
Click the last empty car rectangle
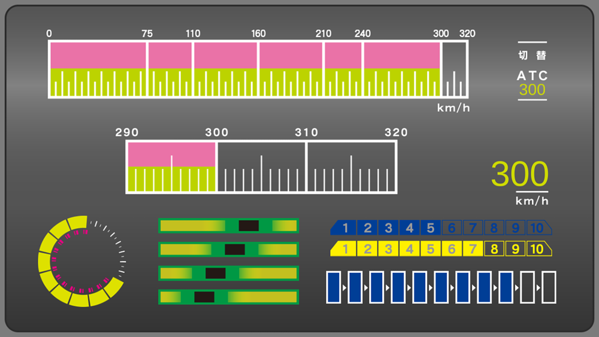tap(549, 287)
